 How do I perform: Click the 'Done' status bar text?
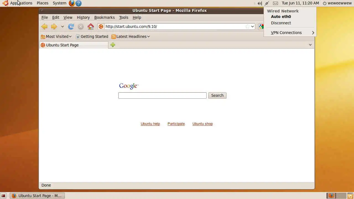[46, 185]
